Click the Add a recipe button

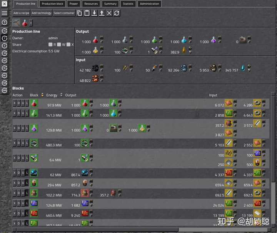click(x=21, y=13)
